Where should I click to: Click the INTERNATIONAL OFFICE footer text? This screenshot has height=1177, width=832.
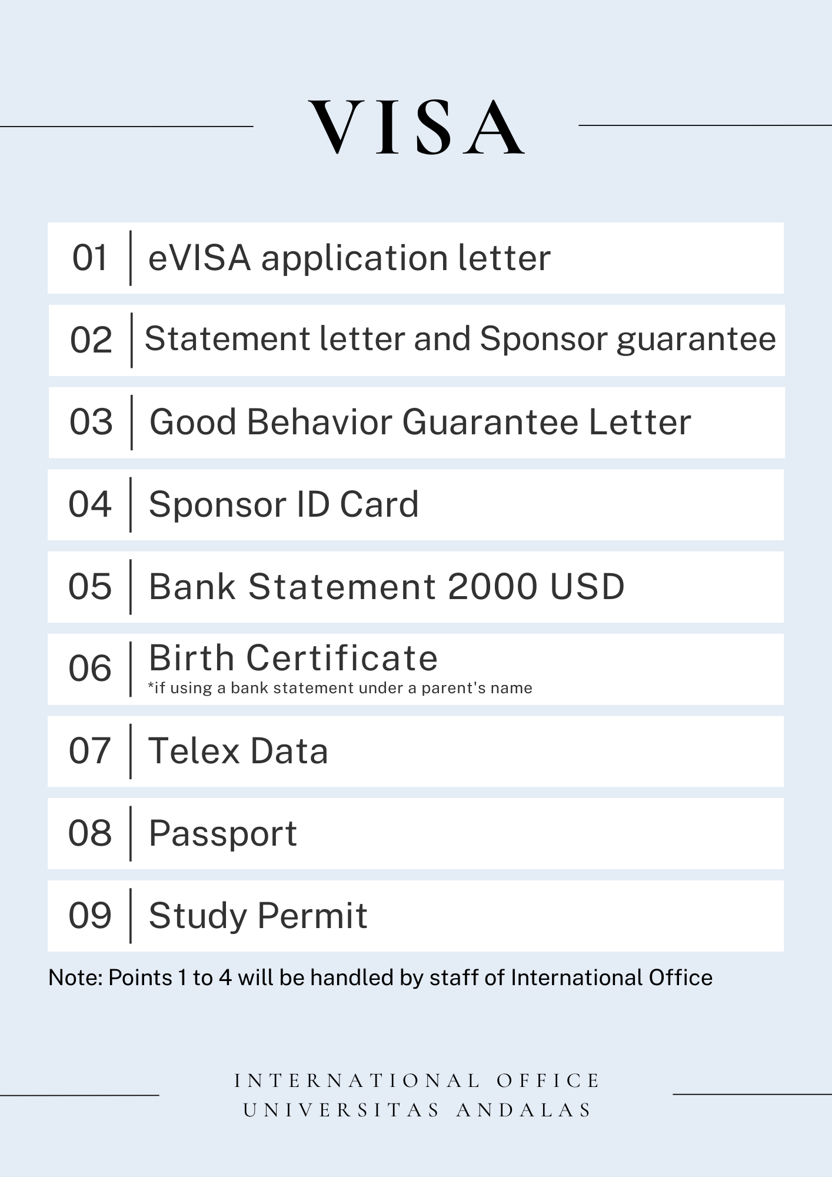pyautogui.click(x=417, y=1080)
